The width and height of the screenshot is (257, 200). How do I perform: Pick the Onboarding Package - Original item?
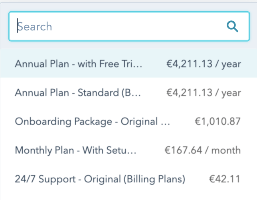(x=92, y=122)
